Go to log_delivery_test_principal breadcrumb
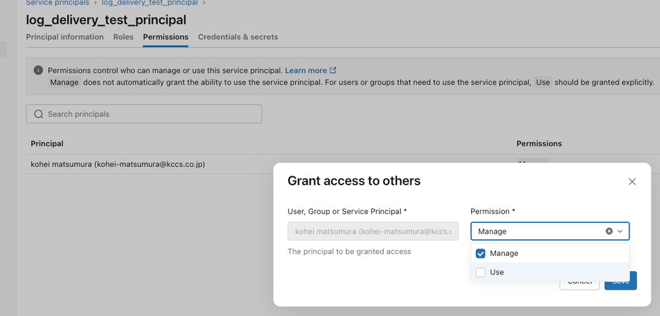This screenshot has height=316, width=660. click(149, 3)
